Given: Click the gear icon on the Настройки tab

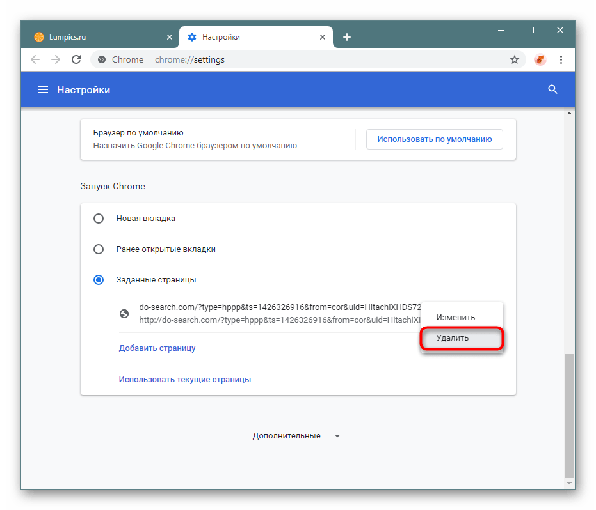Looking at the screenshot, I should click(192, 37).
